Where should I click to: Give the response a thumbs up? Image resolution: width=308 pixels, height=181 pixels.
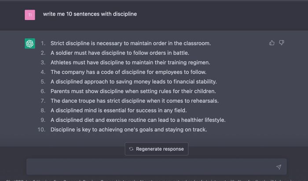coord(271,43)
